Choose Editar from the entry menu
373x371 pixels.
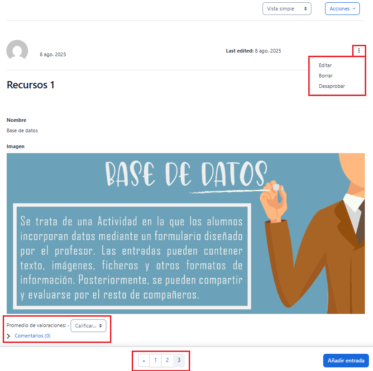point(325,65)
